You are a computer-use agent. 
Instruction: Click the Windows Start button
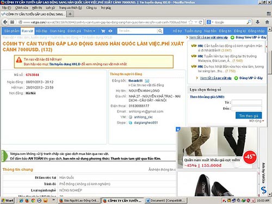pos(7,201)
